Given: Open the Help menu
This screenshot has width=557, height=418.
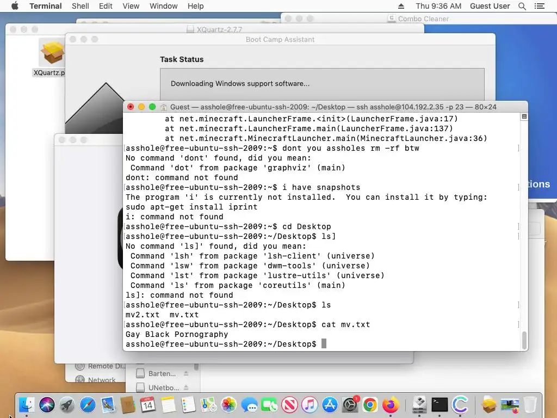Looking at the screenshot, I should (195, 6).
